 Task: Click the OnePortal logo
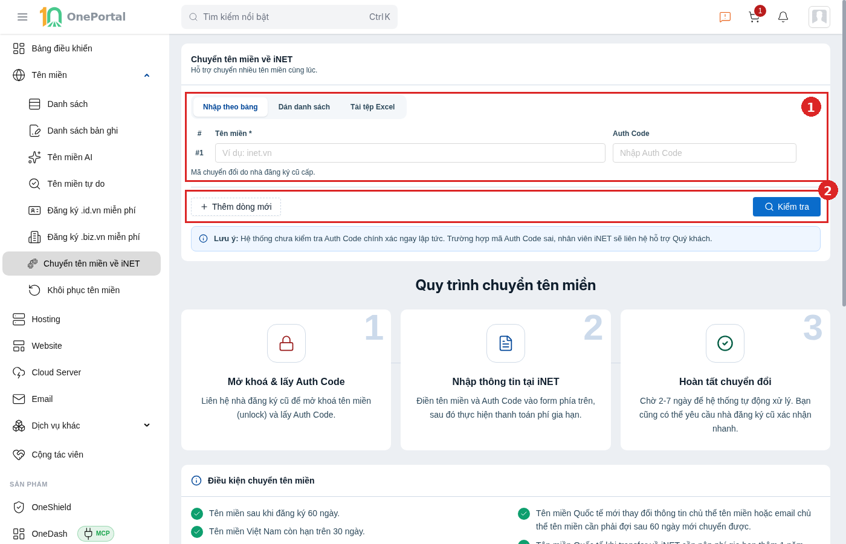point(83,17)
